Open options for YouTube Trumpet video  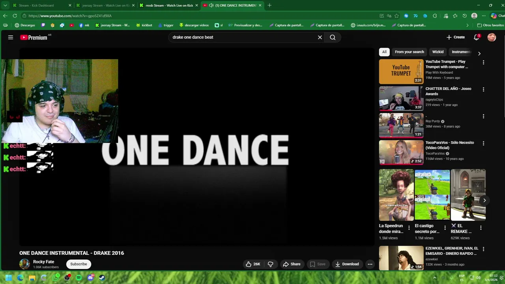click(x=483, y=62)
